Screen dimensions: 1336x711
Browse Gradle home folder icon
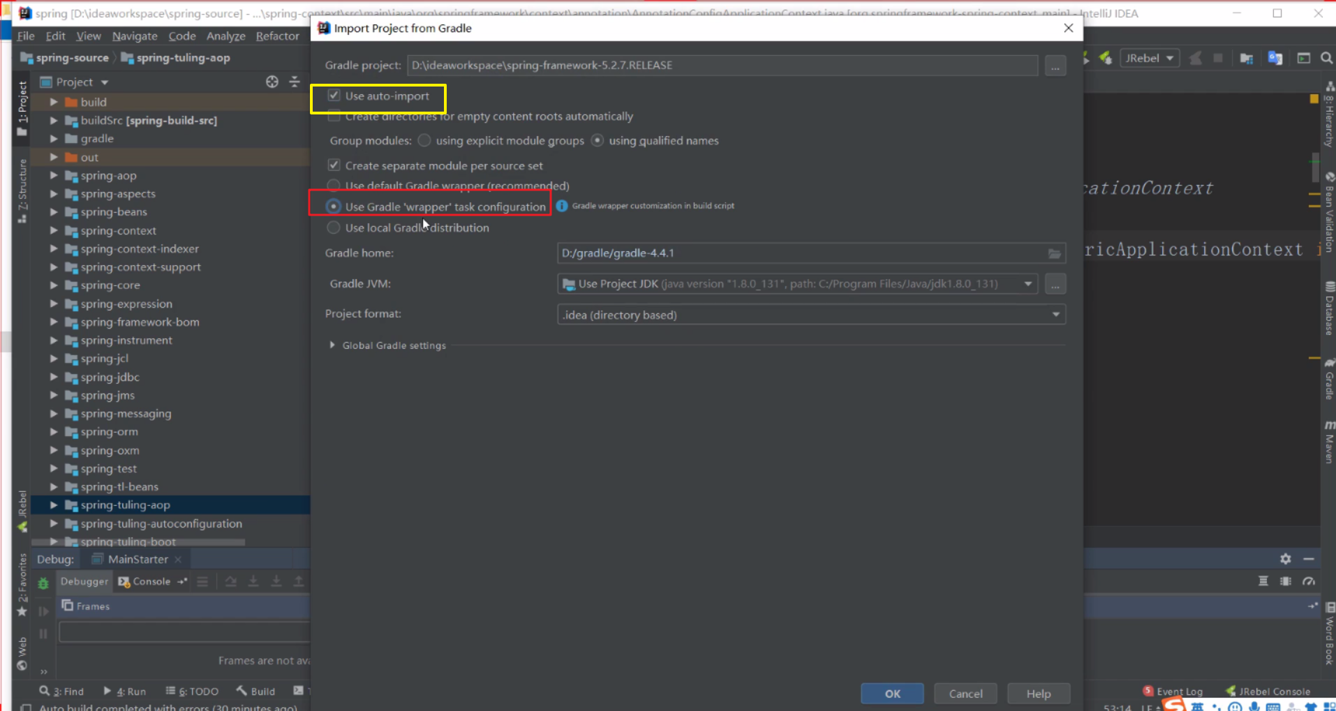(x=1055, y=253)
